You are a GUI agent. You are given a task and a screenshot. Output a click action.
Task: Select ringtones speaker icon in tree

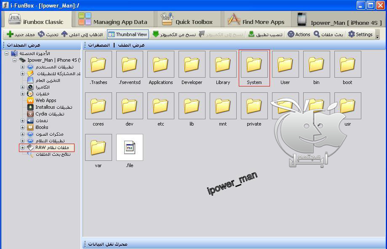coord(30,121)
